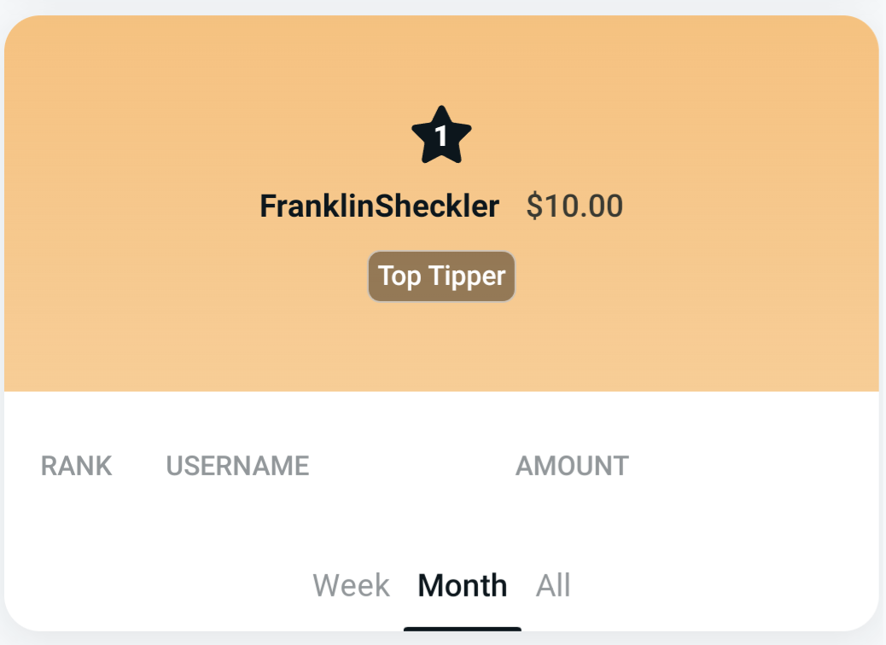Screen dimensions: 886x645
Task: Click the word Tipper in the badge
Action: [x=467, y=276]
